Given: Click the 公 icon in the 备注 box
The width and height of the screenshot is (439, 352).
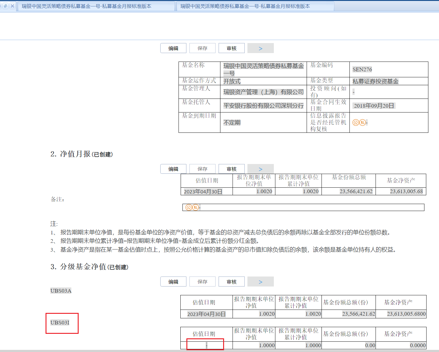Looking at the screenshot, I should [189, 207].
